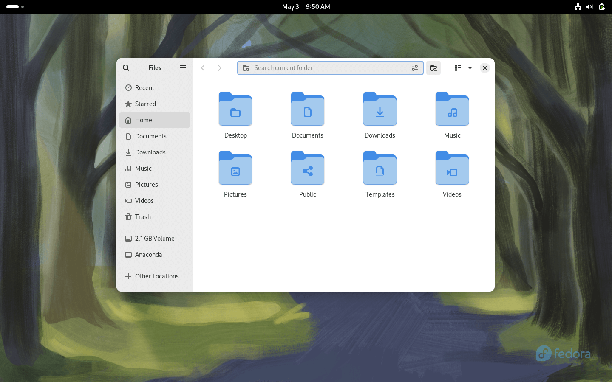Click the volume icon in the top bar

(589, 7)
